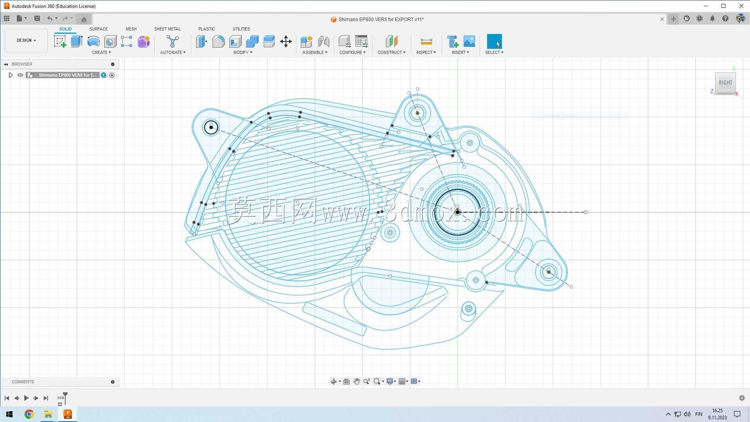The height and width of the screenshot is (422, 750).
Task: Select the Rectangular Pattern tool
Action: tap(127, 41)
